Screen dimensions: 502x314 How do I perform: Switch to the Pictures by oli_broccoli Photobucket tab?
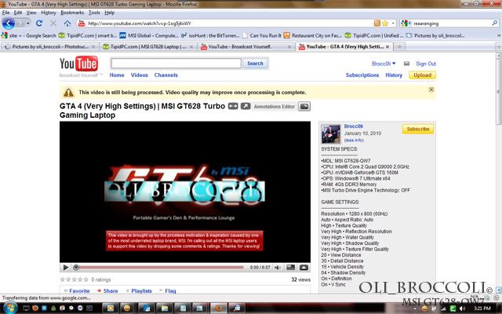pos(49,47)
